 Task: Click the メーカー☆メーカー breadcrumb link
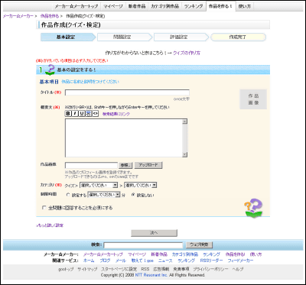pyautogui.click(x=18, y=16)
